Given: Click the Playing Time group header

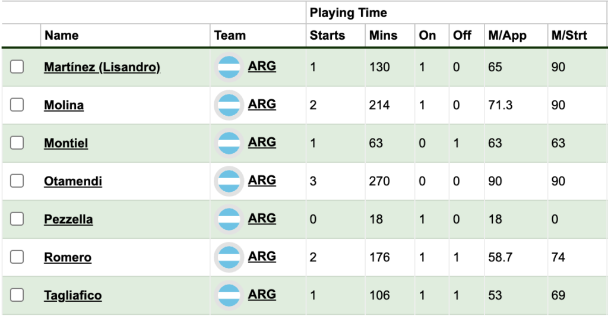Looking at the screenshot, I should pyautogui.click(x=348, y=12).
